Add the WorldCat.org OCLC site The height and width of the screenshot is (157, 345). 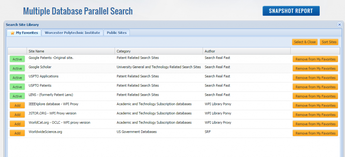[x=17, y=124]
